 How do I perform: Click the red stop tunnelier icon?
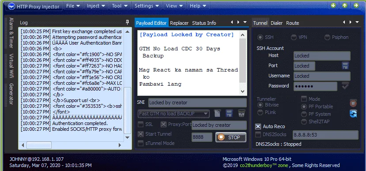click(353, 103)
